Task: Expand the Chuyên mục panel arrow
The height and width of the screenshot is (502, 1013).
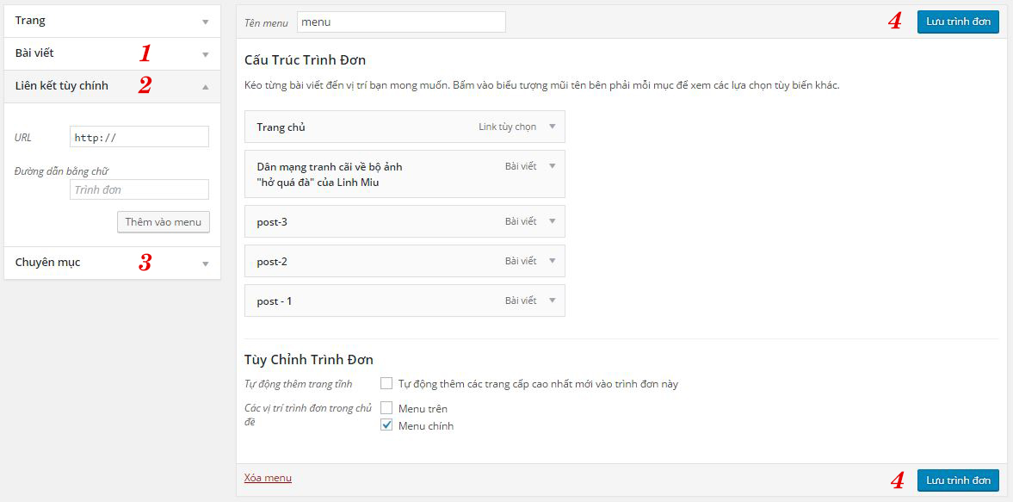Action: (205, 263)
